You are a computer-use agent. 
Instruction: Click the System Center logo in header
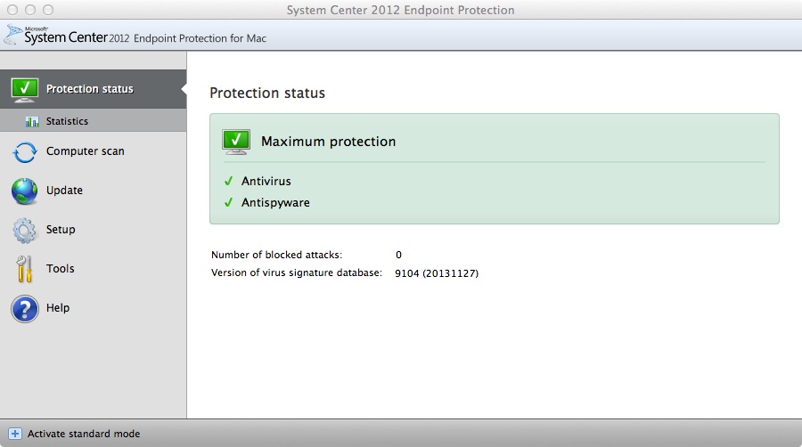pyautogui.click(x=67, y=36)
